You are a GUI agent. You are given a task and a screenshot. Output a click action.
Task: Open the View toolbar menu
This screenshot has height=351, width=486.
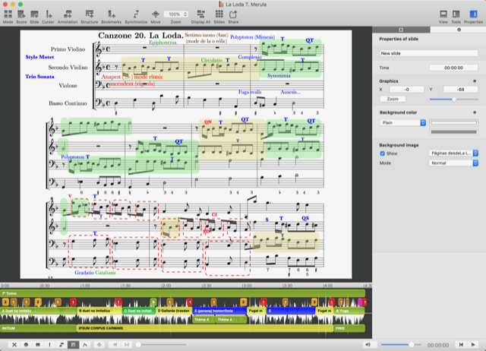coord(443,15)
